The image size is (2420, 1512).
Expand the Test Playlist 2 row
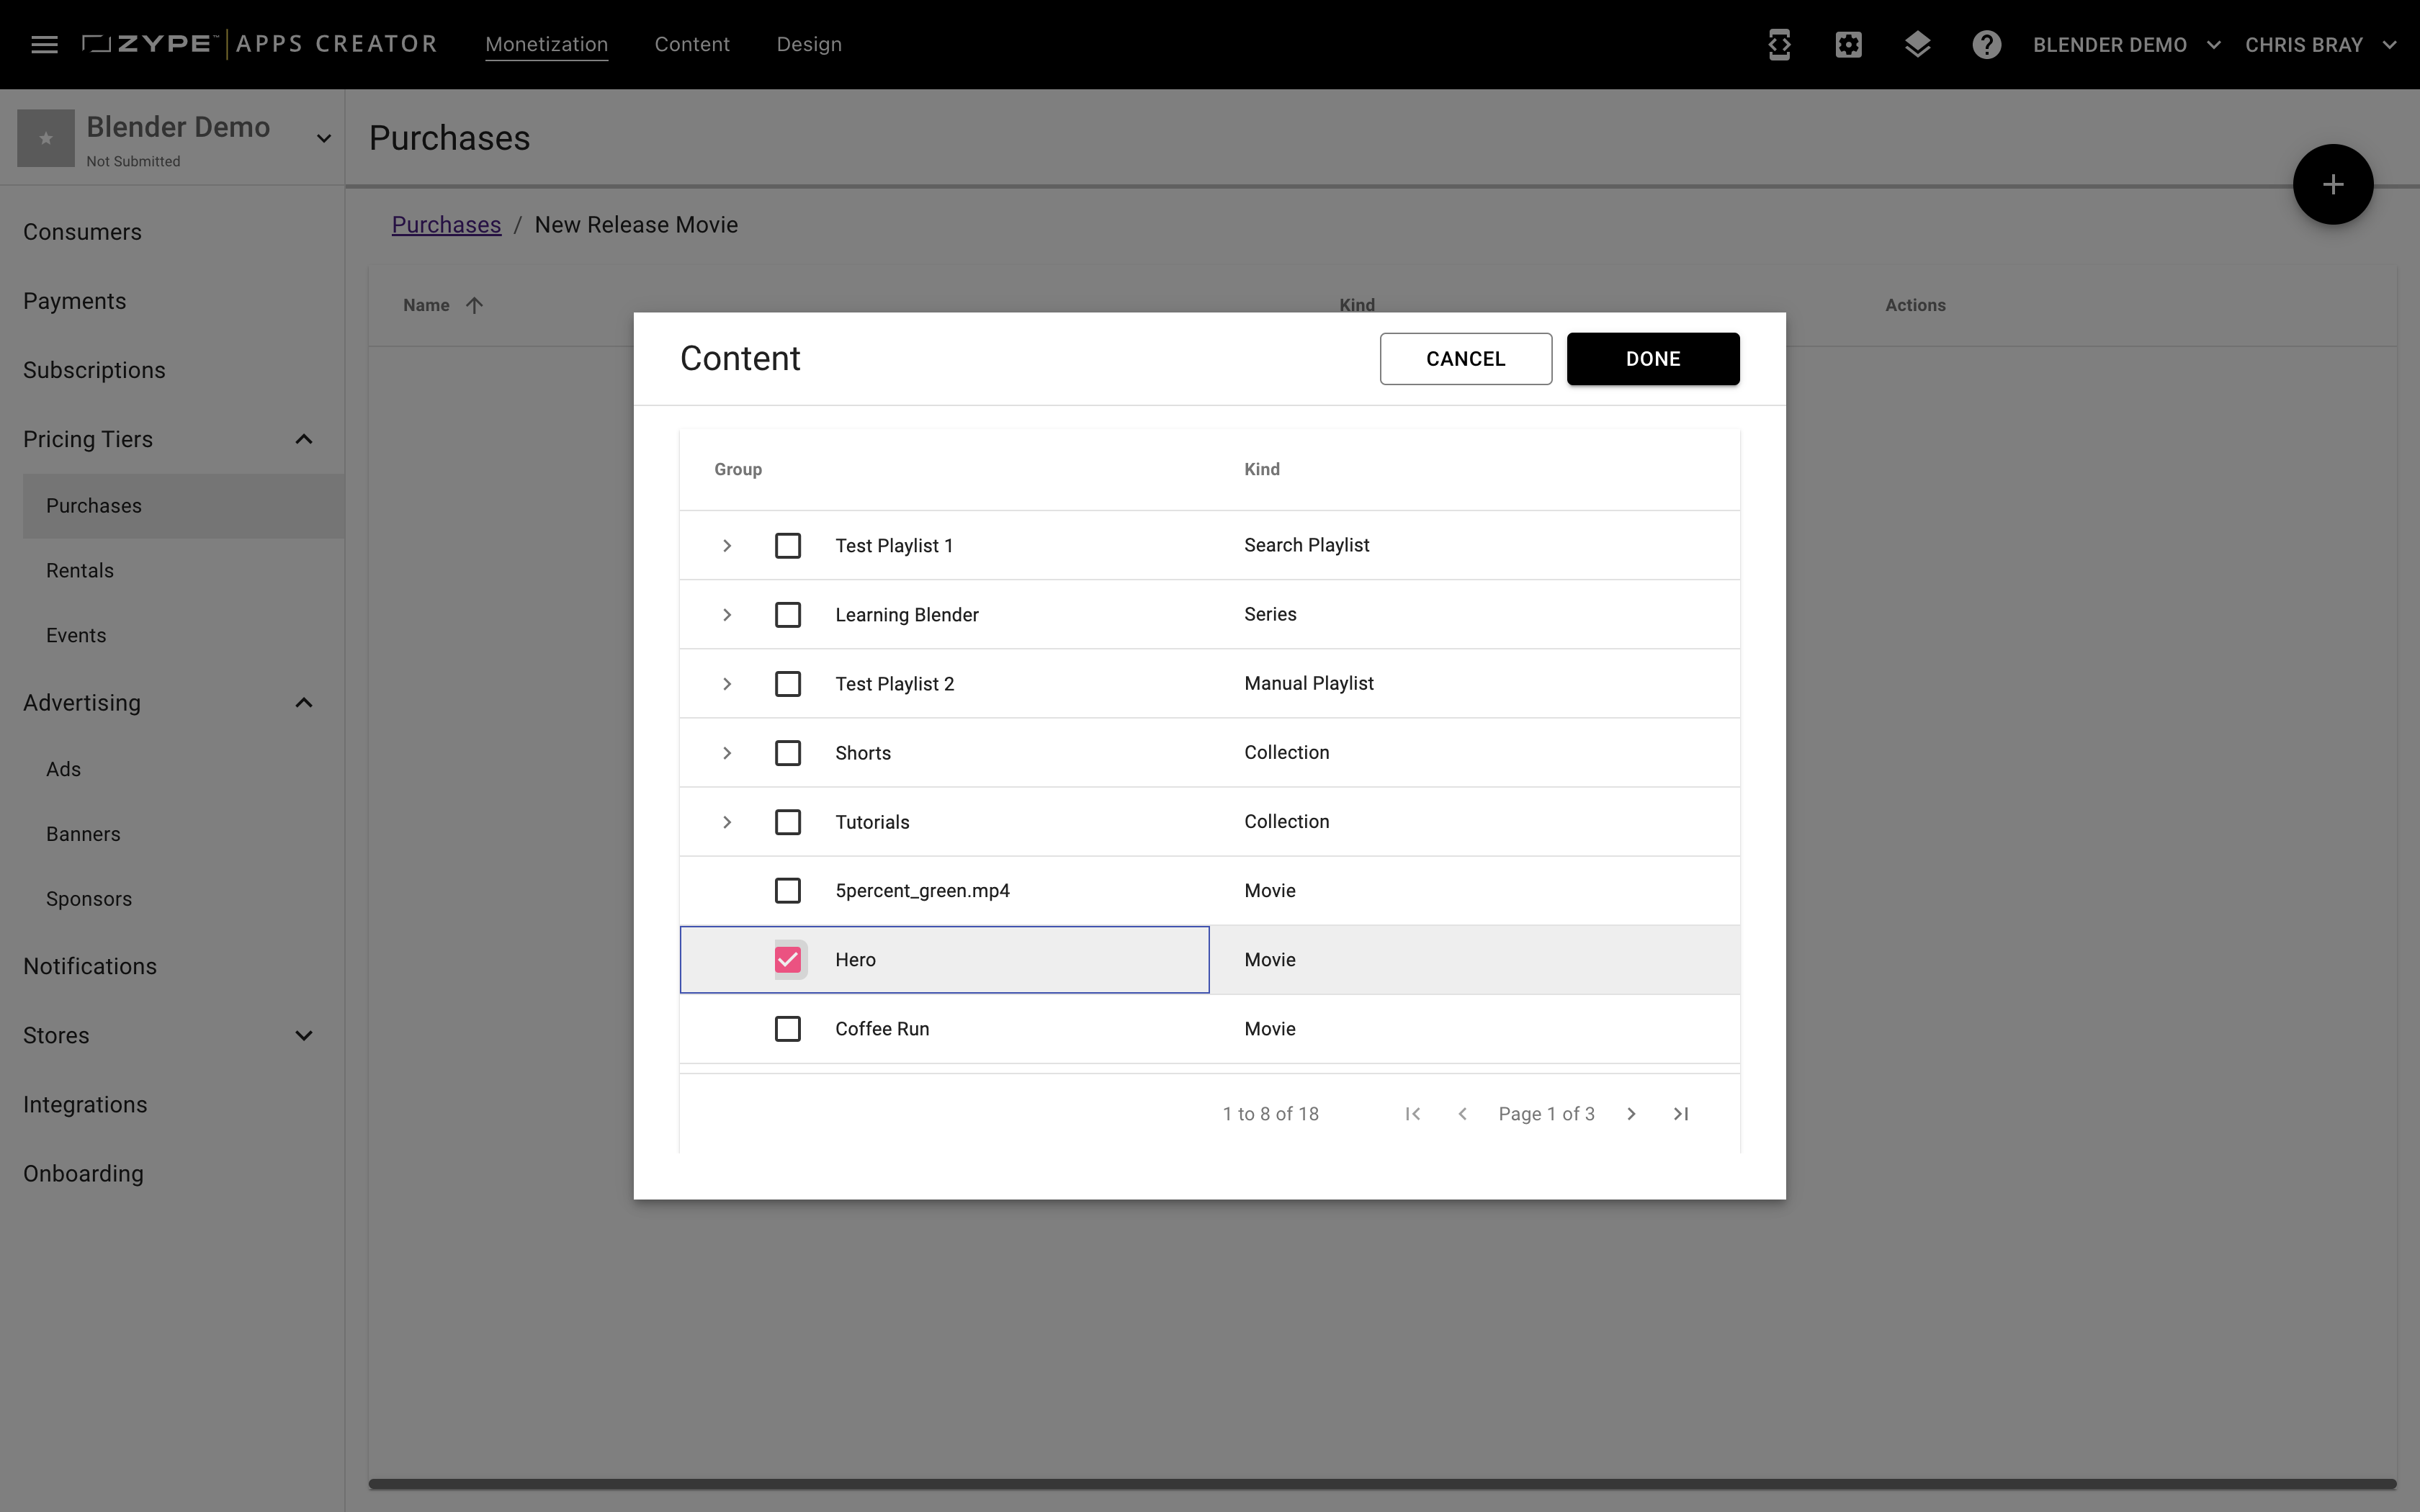coord(727,683)
